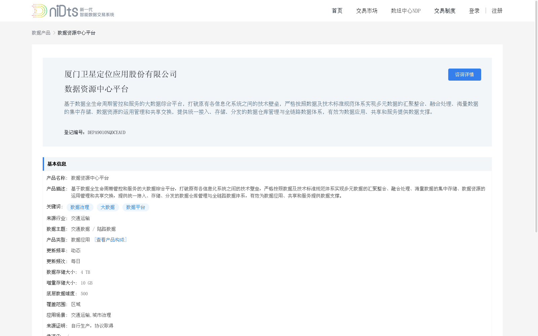Click the 数据治理 keyword tag

click(80, 207)
